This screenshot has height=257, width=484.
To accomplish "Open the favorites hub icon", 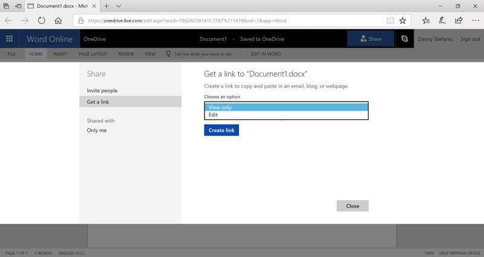I will click(426, 21).
